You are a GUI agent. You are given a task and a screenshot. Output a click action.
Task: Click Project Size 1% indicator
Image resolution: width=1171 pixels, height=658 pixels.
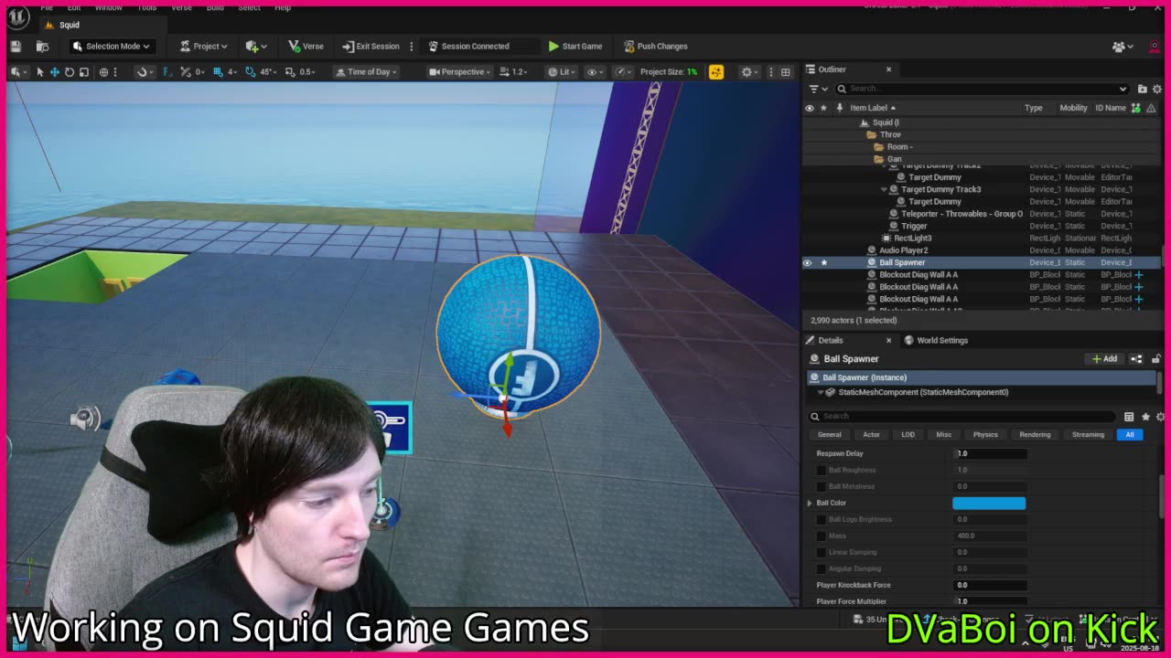click(x=669, y=72)
